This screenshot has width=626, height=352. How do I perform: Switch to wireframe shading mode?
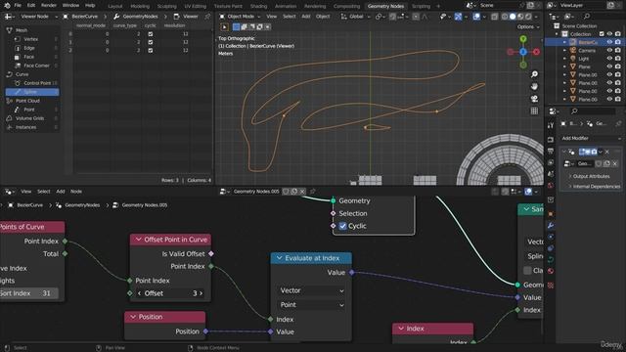(505, 17)
